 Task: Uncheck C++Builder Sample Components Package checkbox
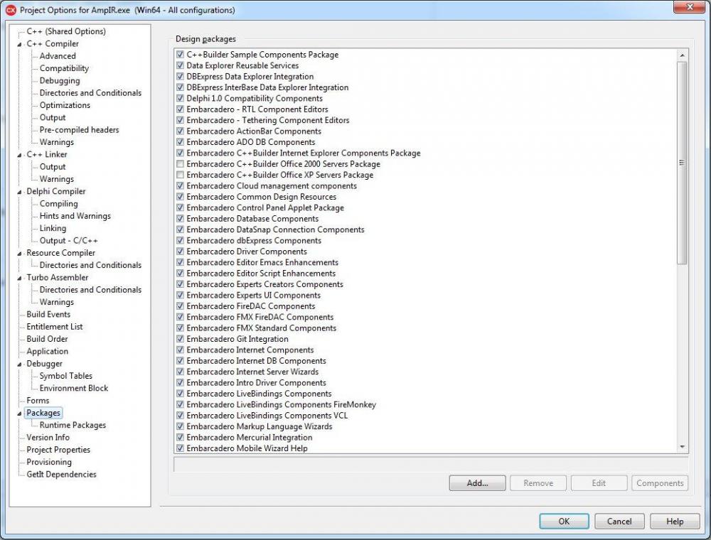tap(180, 55)
